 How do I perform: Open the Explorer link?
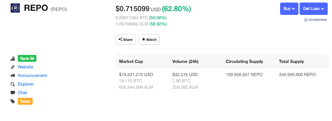tap(26, 84)
